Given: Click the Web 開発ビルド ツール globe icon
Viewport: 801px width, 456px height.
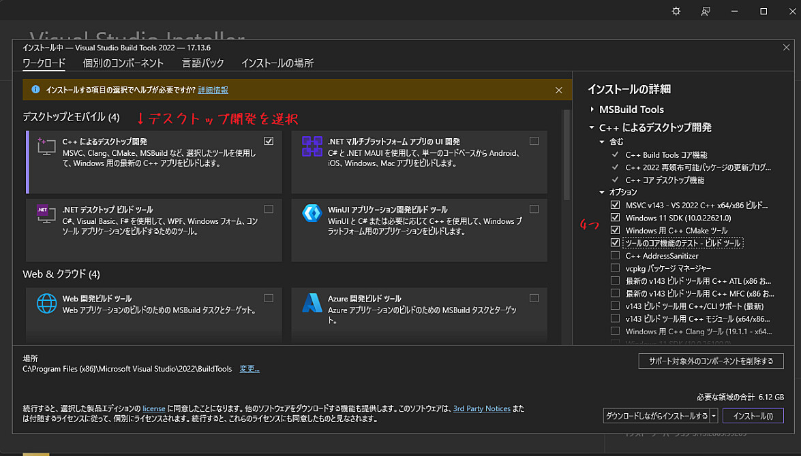Looking at the screenshot, I should pyautogui.click(x=46, y=303).
